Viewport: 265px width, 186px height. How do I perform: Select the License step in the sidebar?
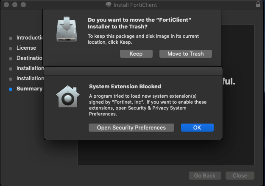(x=26, y=48)
